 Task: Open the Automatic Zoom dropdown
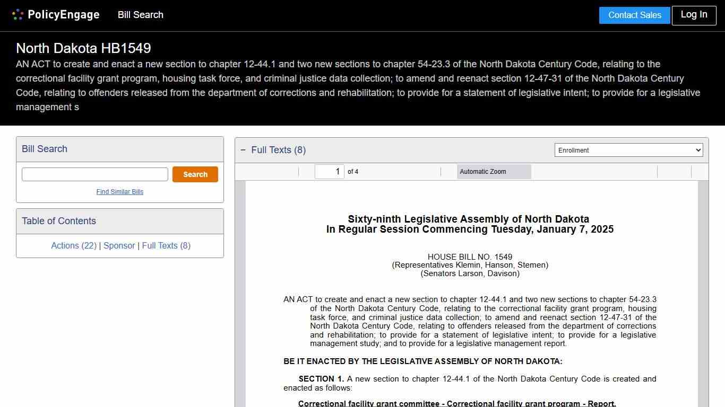(x=494, y=171)
